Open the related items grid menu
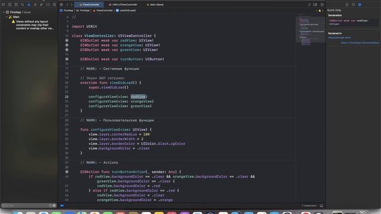The width and height of the screenshot is (381, 214). [x=61, y=5]
